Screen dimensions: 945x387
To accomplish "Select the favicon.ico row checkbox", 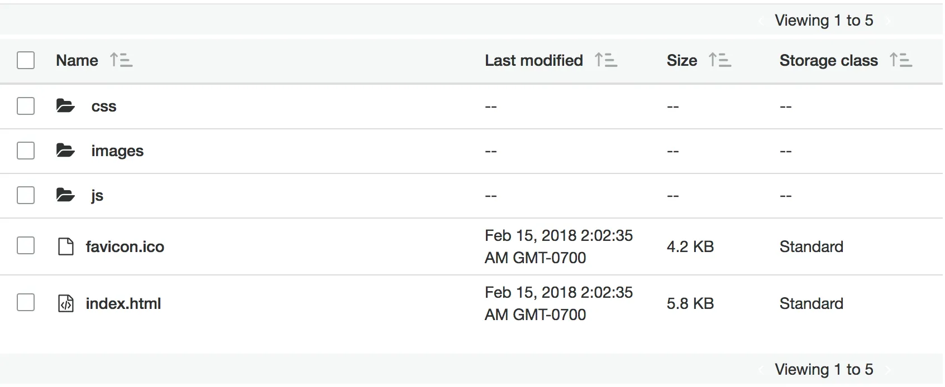I will [26, 245].
